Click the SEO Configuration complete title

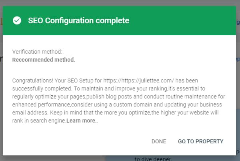pos(78,20)
